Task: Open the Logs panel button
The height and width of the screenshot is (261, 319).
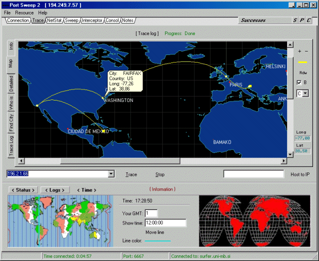Action: coord(55,190)
